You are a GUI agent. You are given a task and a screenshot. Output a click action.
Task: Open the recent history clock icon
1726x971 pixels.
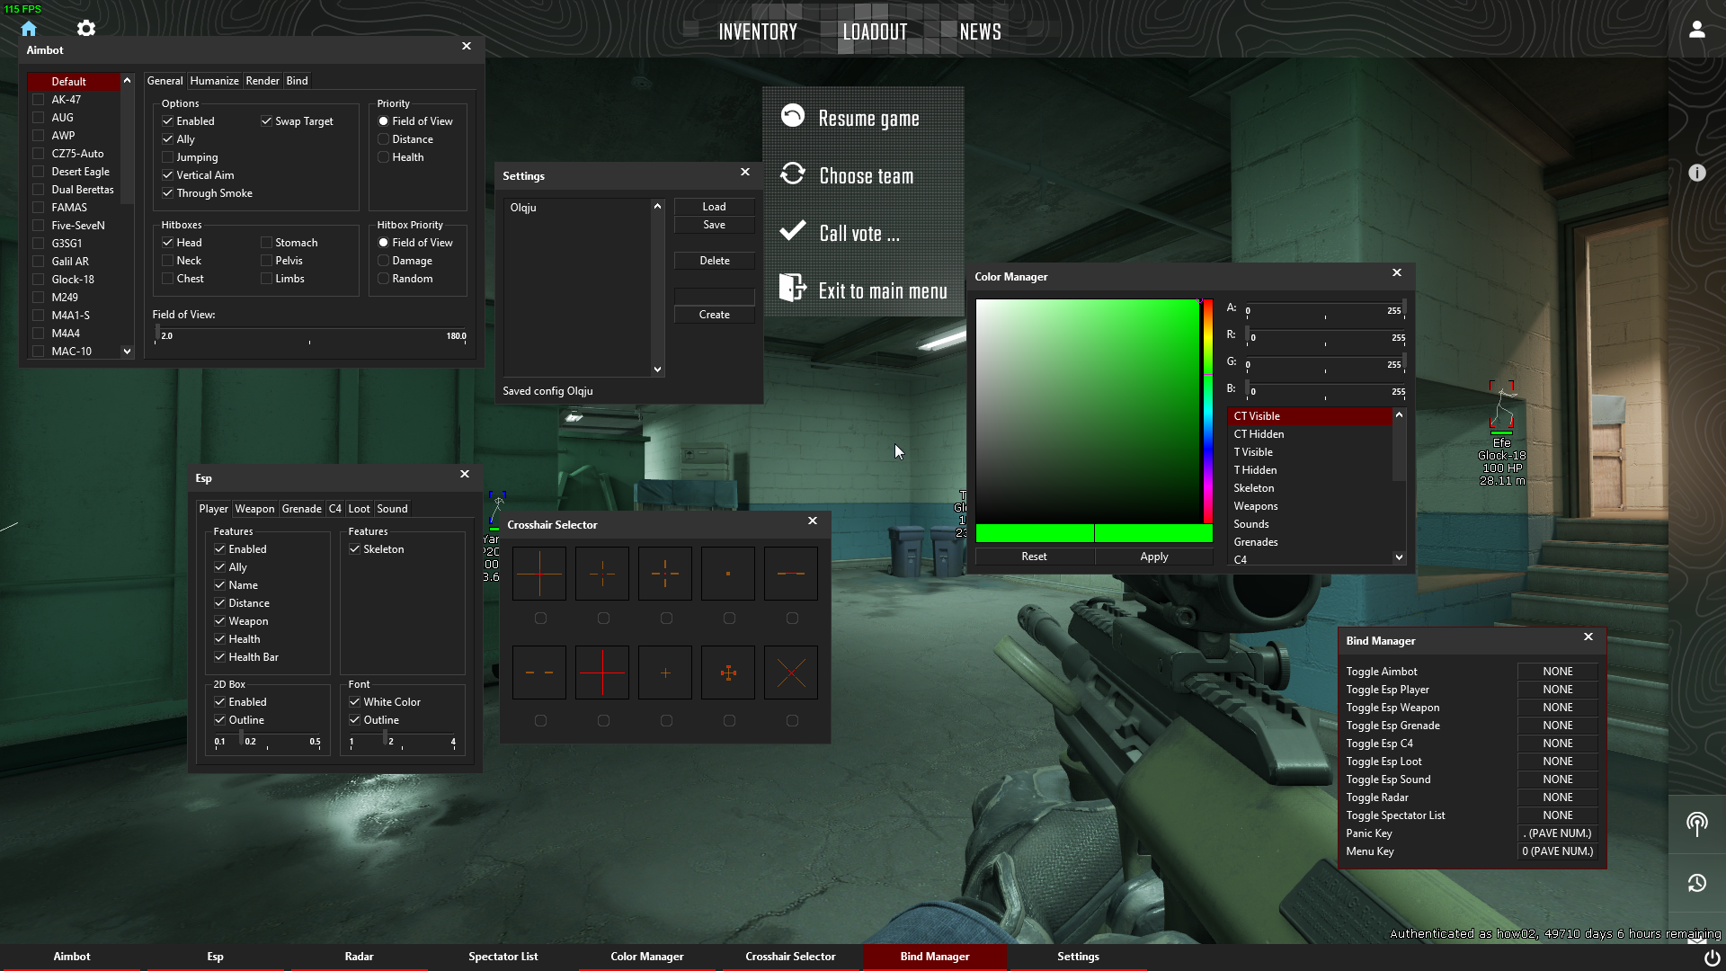(x=1696, y=883)
